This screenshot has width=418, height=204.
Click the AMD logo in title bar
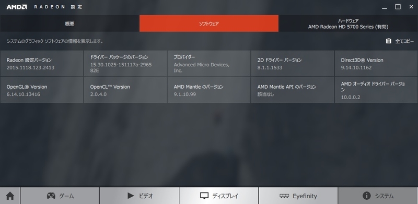point(17,7)
